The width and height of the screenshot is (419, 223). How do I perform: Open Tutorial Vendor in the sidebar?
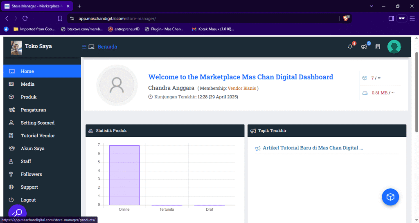click(42, 136)
